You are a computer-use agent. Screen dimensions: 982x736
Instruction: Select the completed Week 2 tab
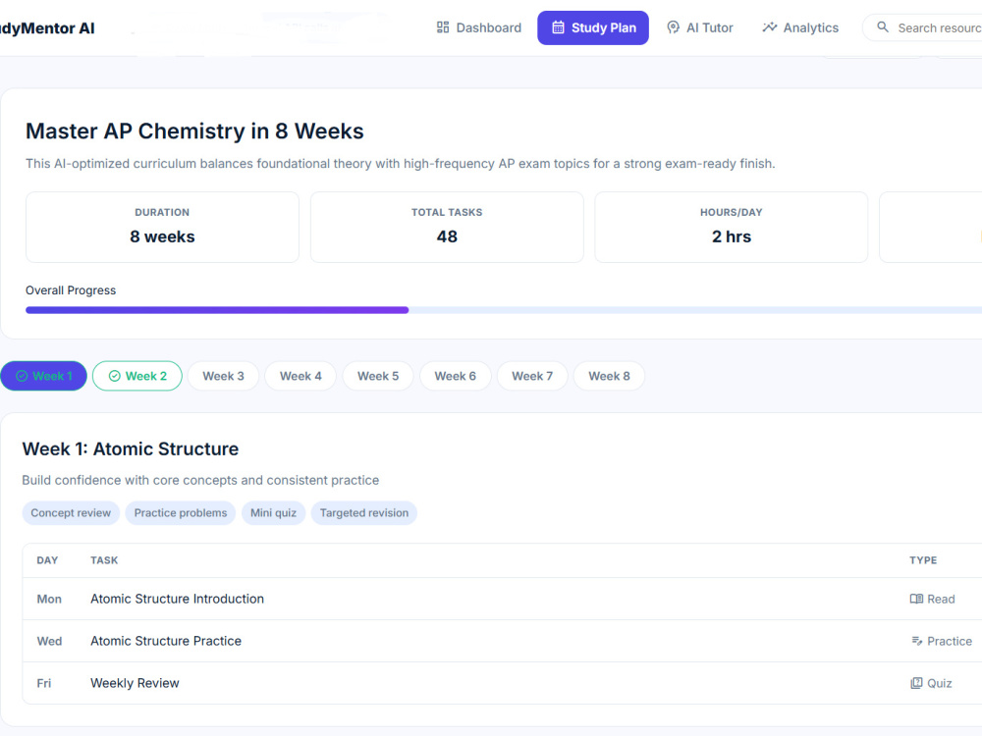137,376
